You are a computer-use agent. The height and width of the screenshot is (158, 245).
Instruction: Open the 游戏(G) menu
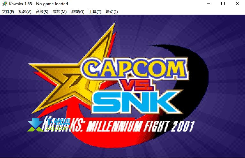click(78, 12)
